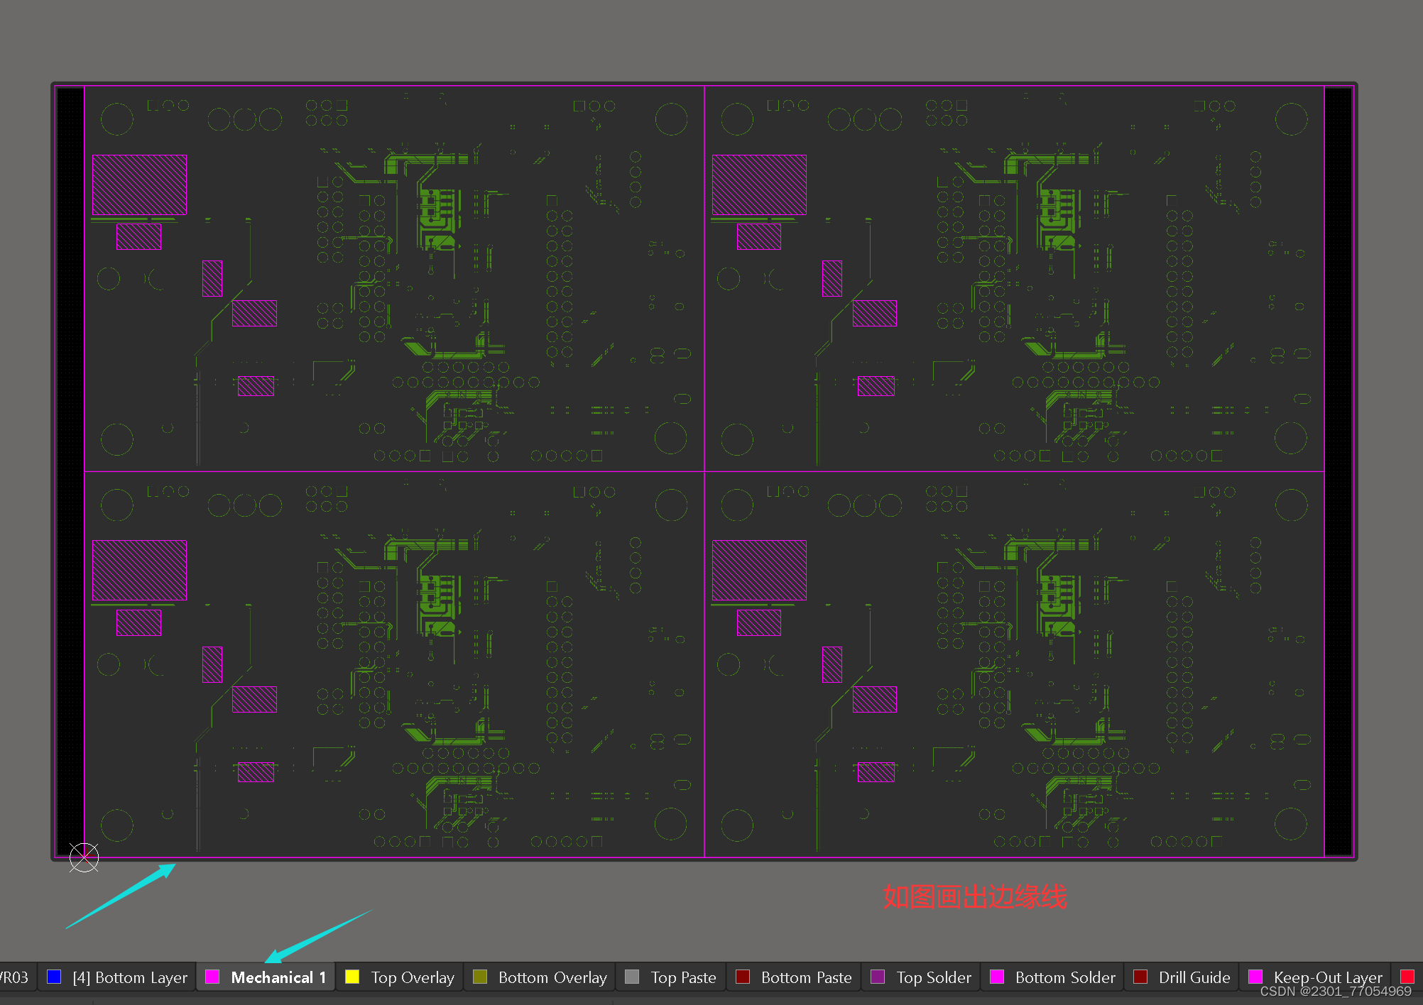Click the olive Bottom Overlay color swatch
The image size is (1423, 1005).
pyautogui.click(x=480, y=977)
